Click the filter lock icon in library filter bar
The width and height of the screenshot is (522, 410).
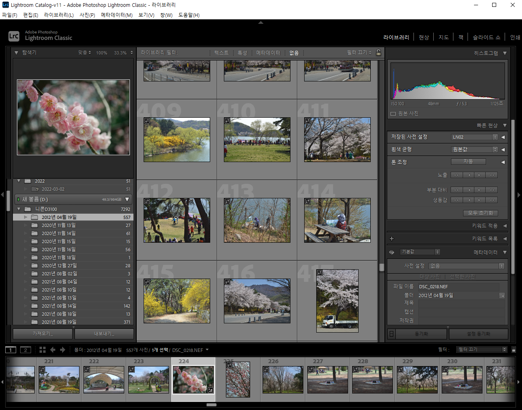click(x=378, y=52)
